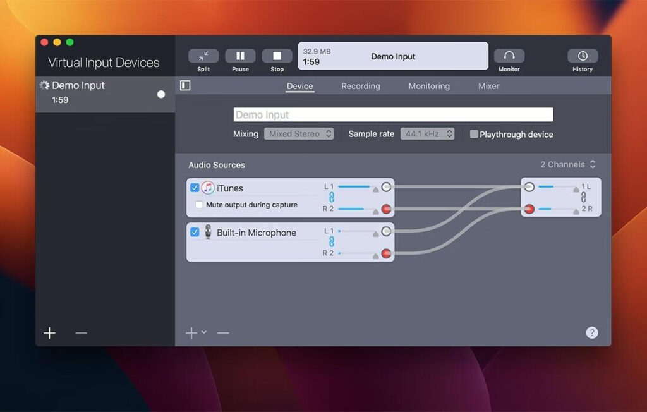Switch to the Recording tab
This screenshot has height=412, width=647.
click(x=360, y=86)
